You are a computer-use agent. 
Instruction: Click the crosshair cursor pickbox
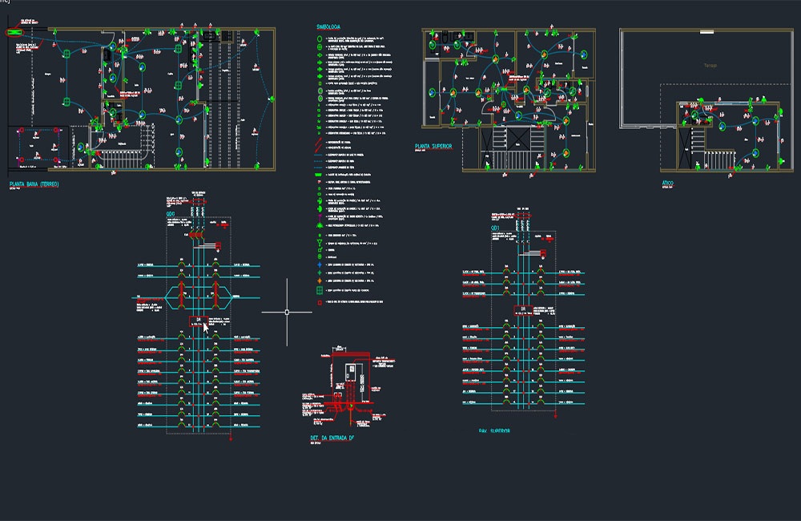[x=287, y=312]
